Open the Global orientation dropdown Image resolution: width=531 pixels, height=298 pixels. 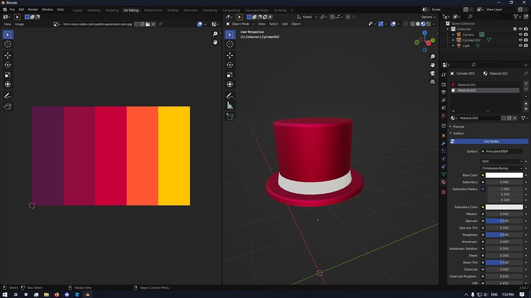[x=307, y=17]
